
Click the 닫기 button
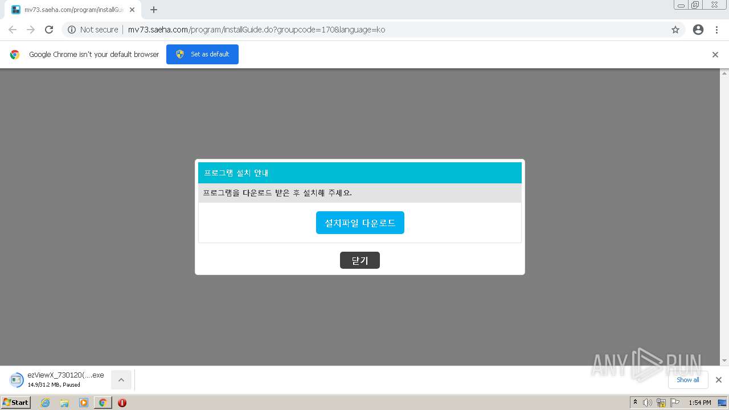360,260
